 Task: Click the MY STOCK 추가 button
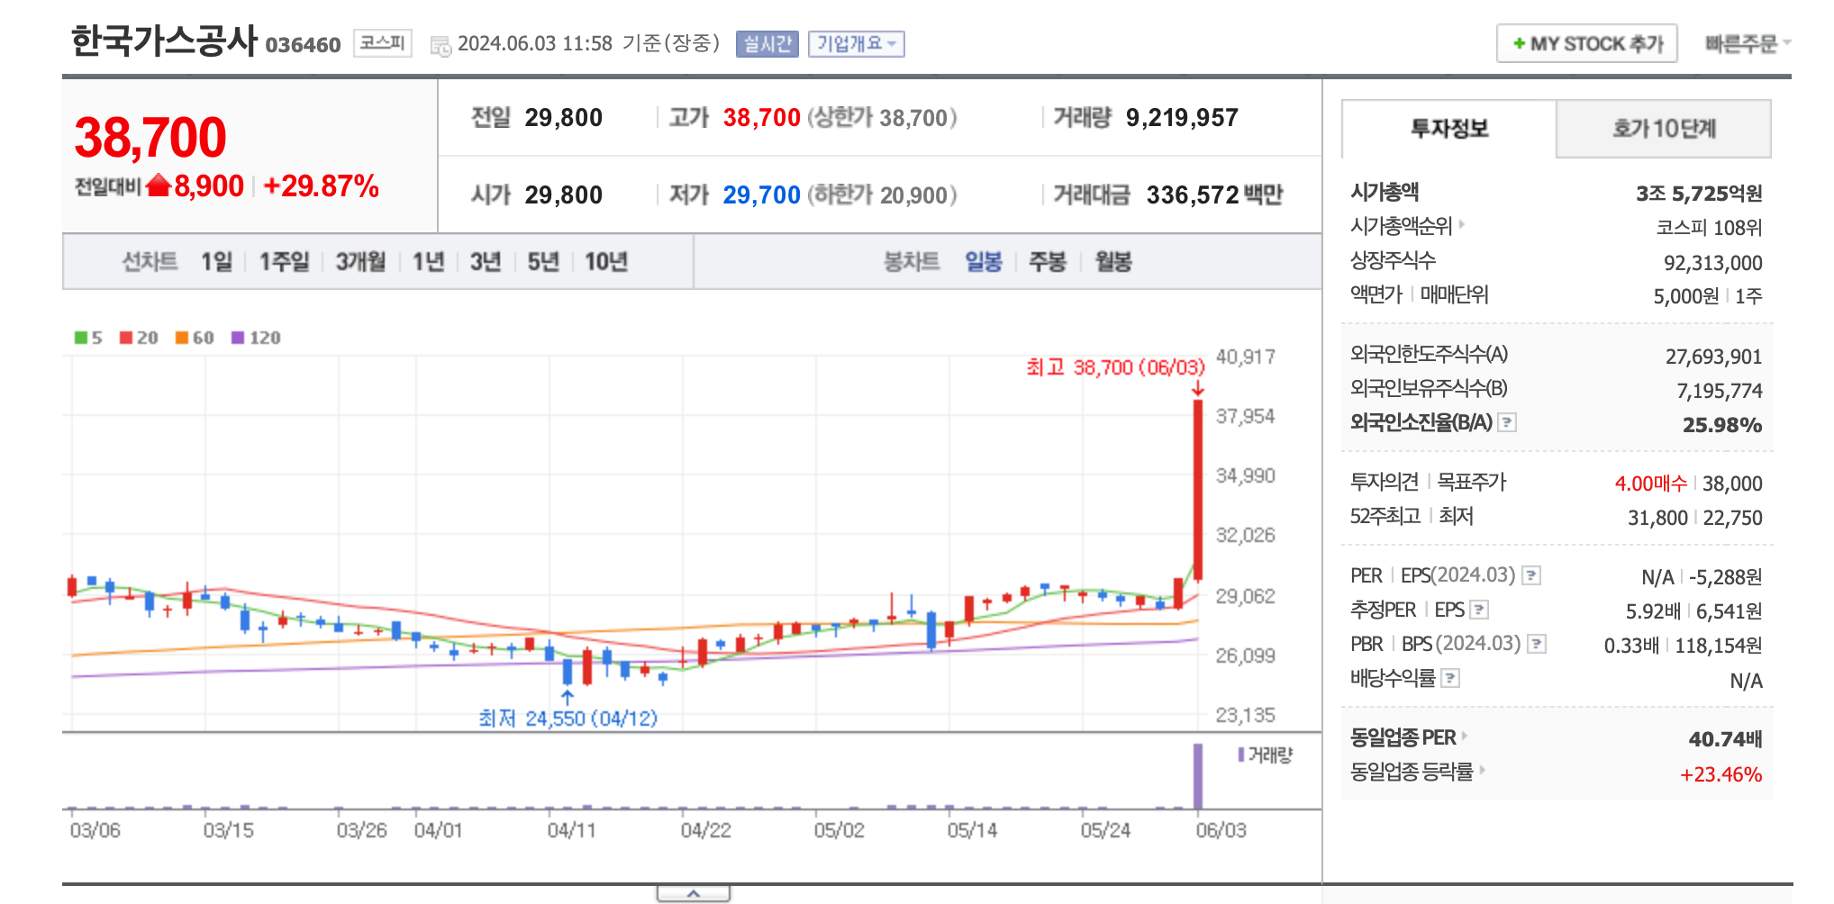(1587, 43)
